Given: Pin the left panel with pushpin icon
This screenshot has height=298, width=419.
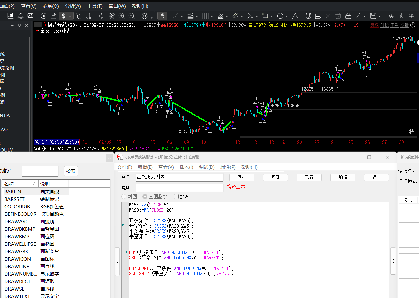Looking at the screenshot, I should (19, 25).
